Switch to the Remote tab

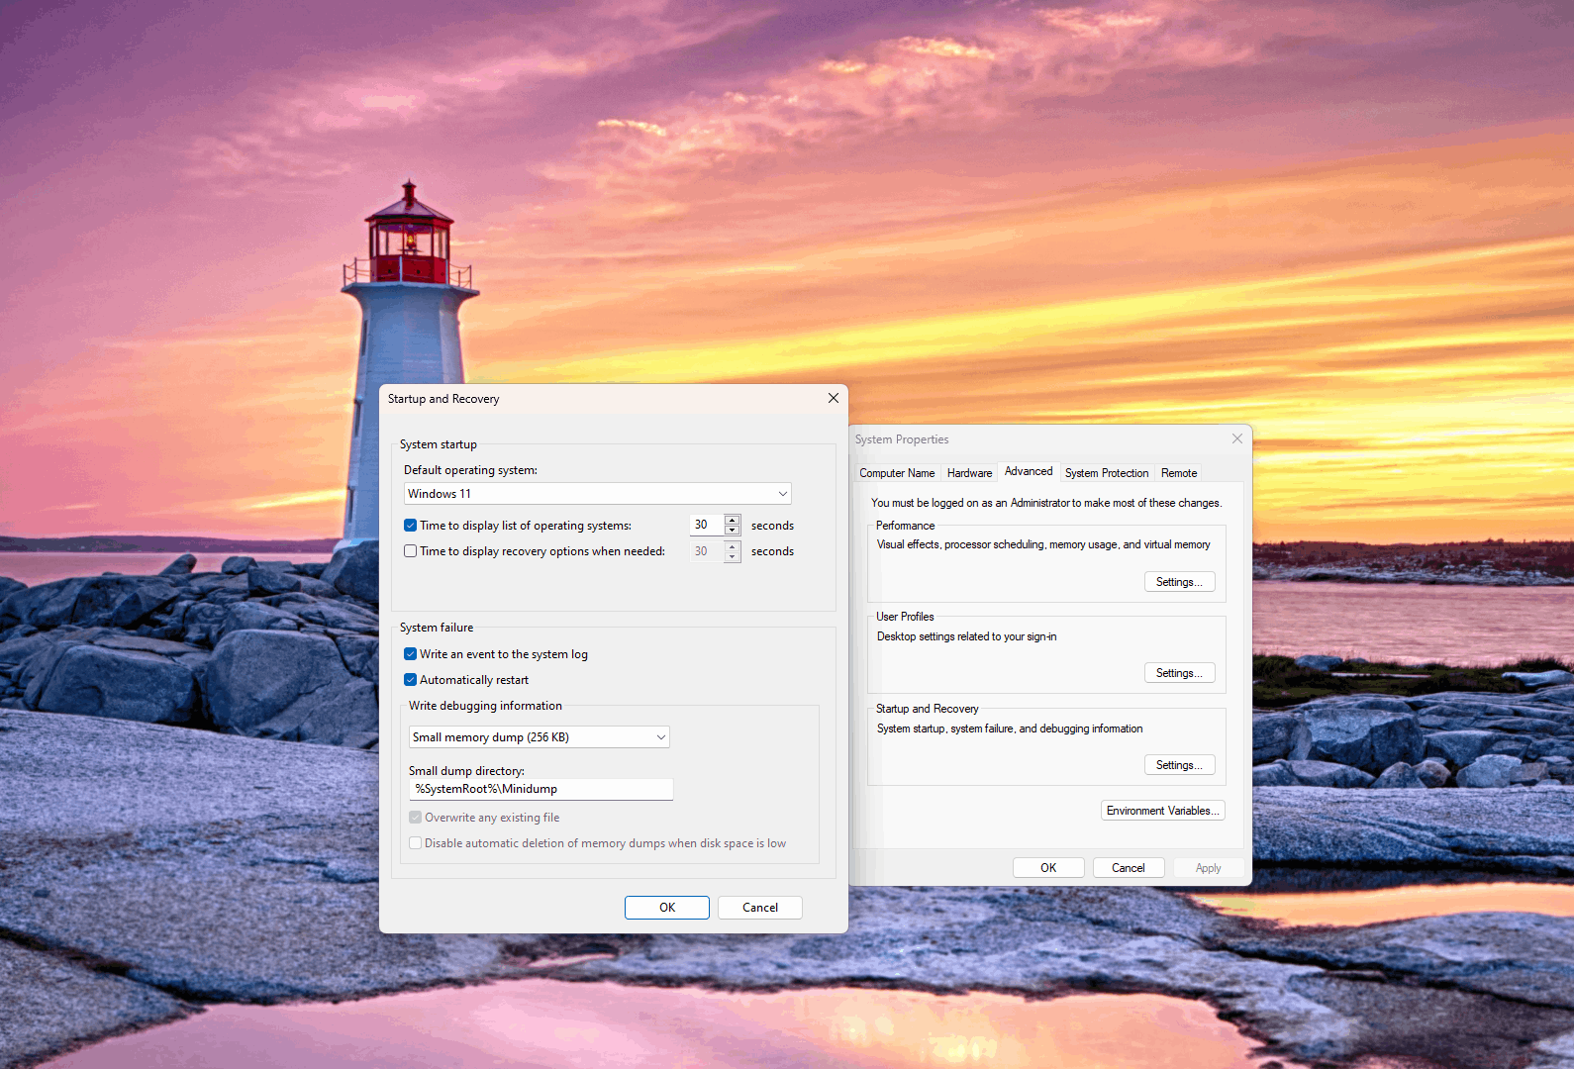[x=1179, y=473]
